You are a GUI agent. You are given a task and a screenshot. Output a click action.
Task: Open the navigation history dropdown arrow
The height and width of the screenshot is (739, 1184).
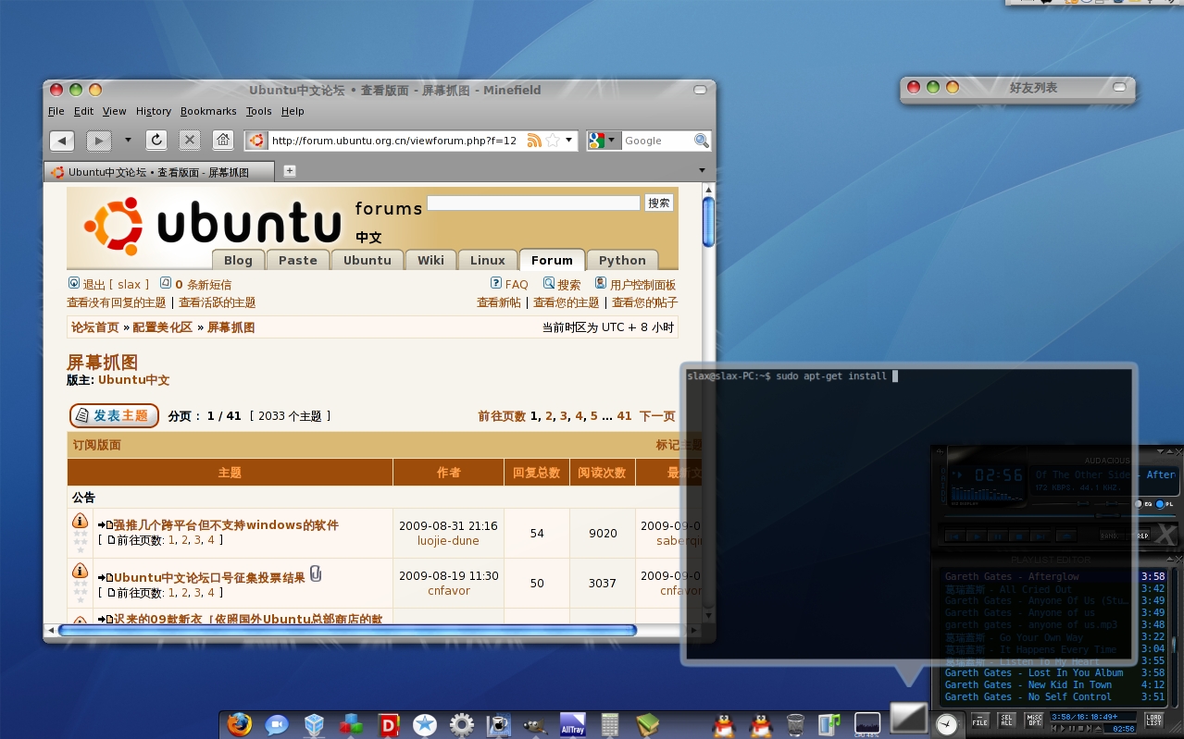[x=128, y=141]
